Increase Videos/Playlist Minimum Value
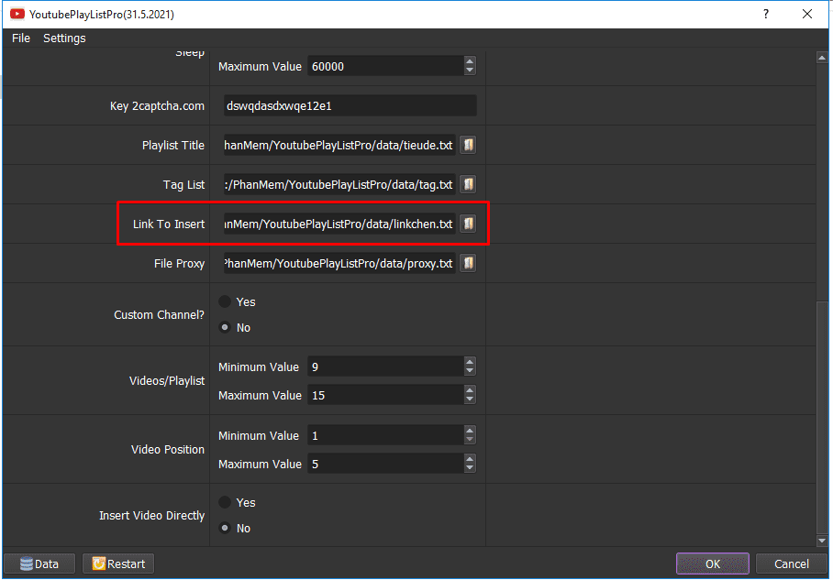Image resolution: width=833 pixels, height=580 pixels. click(469, 362)
